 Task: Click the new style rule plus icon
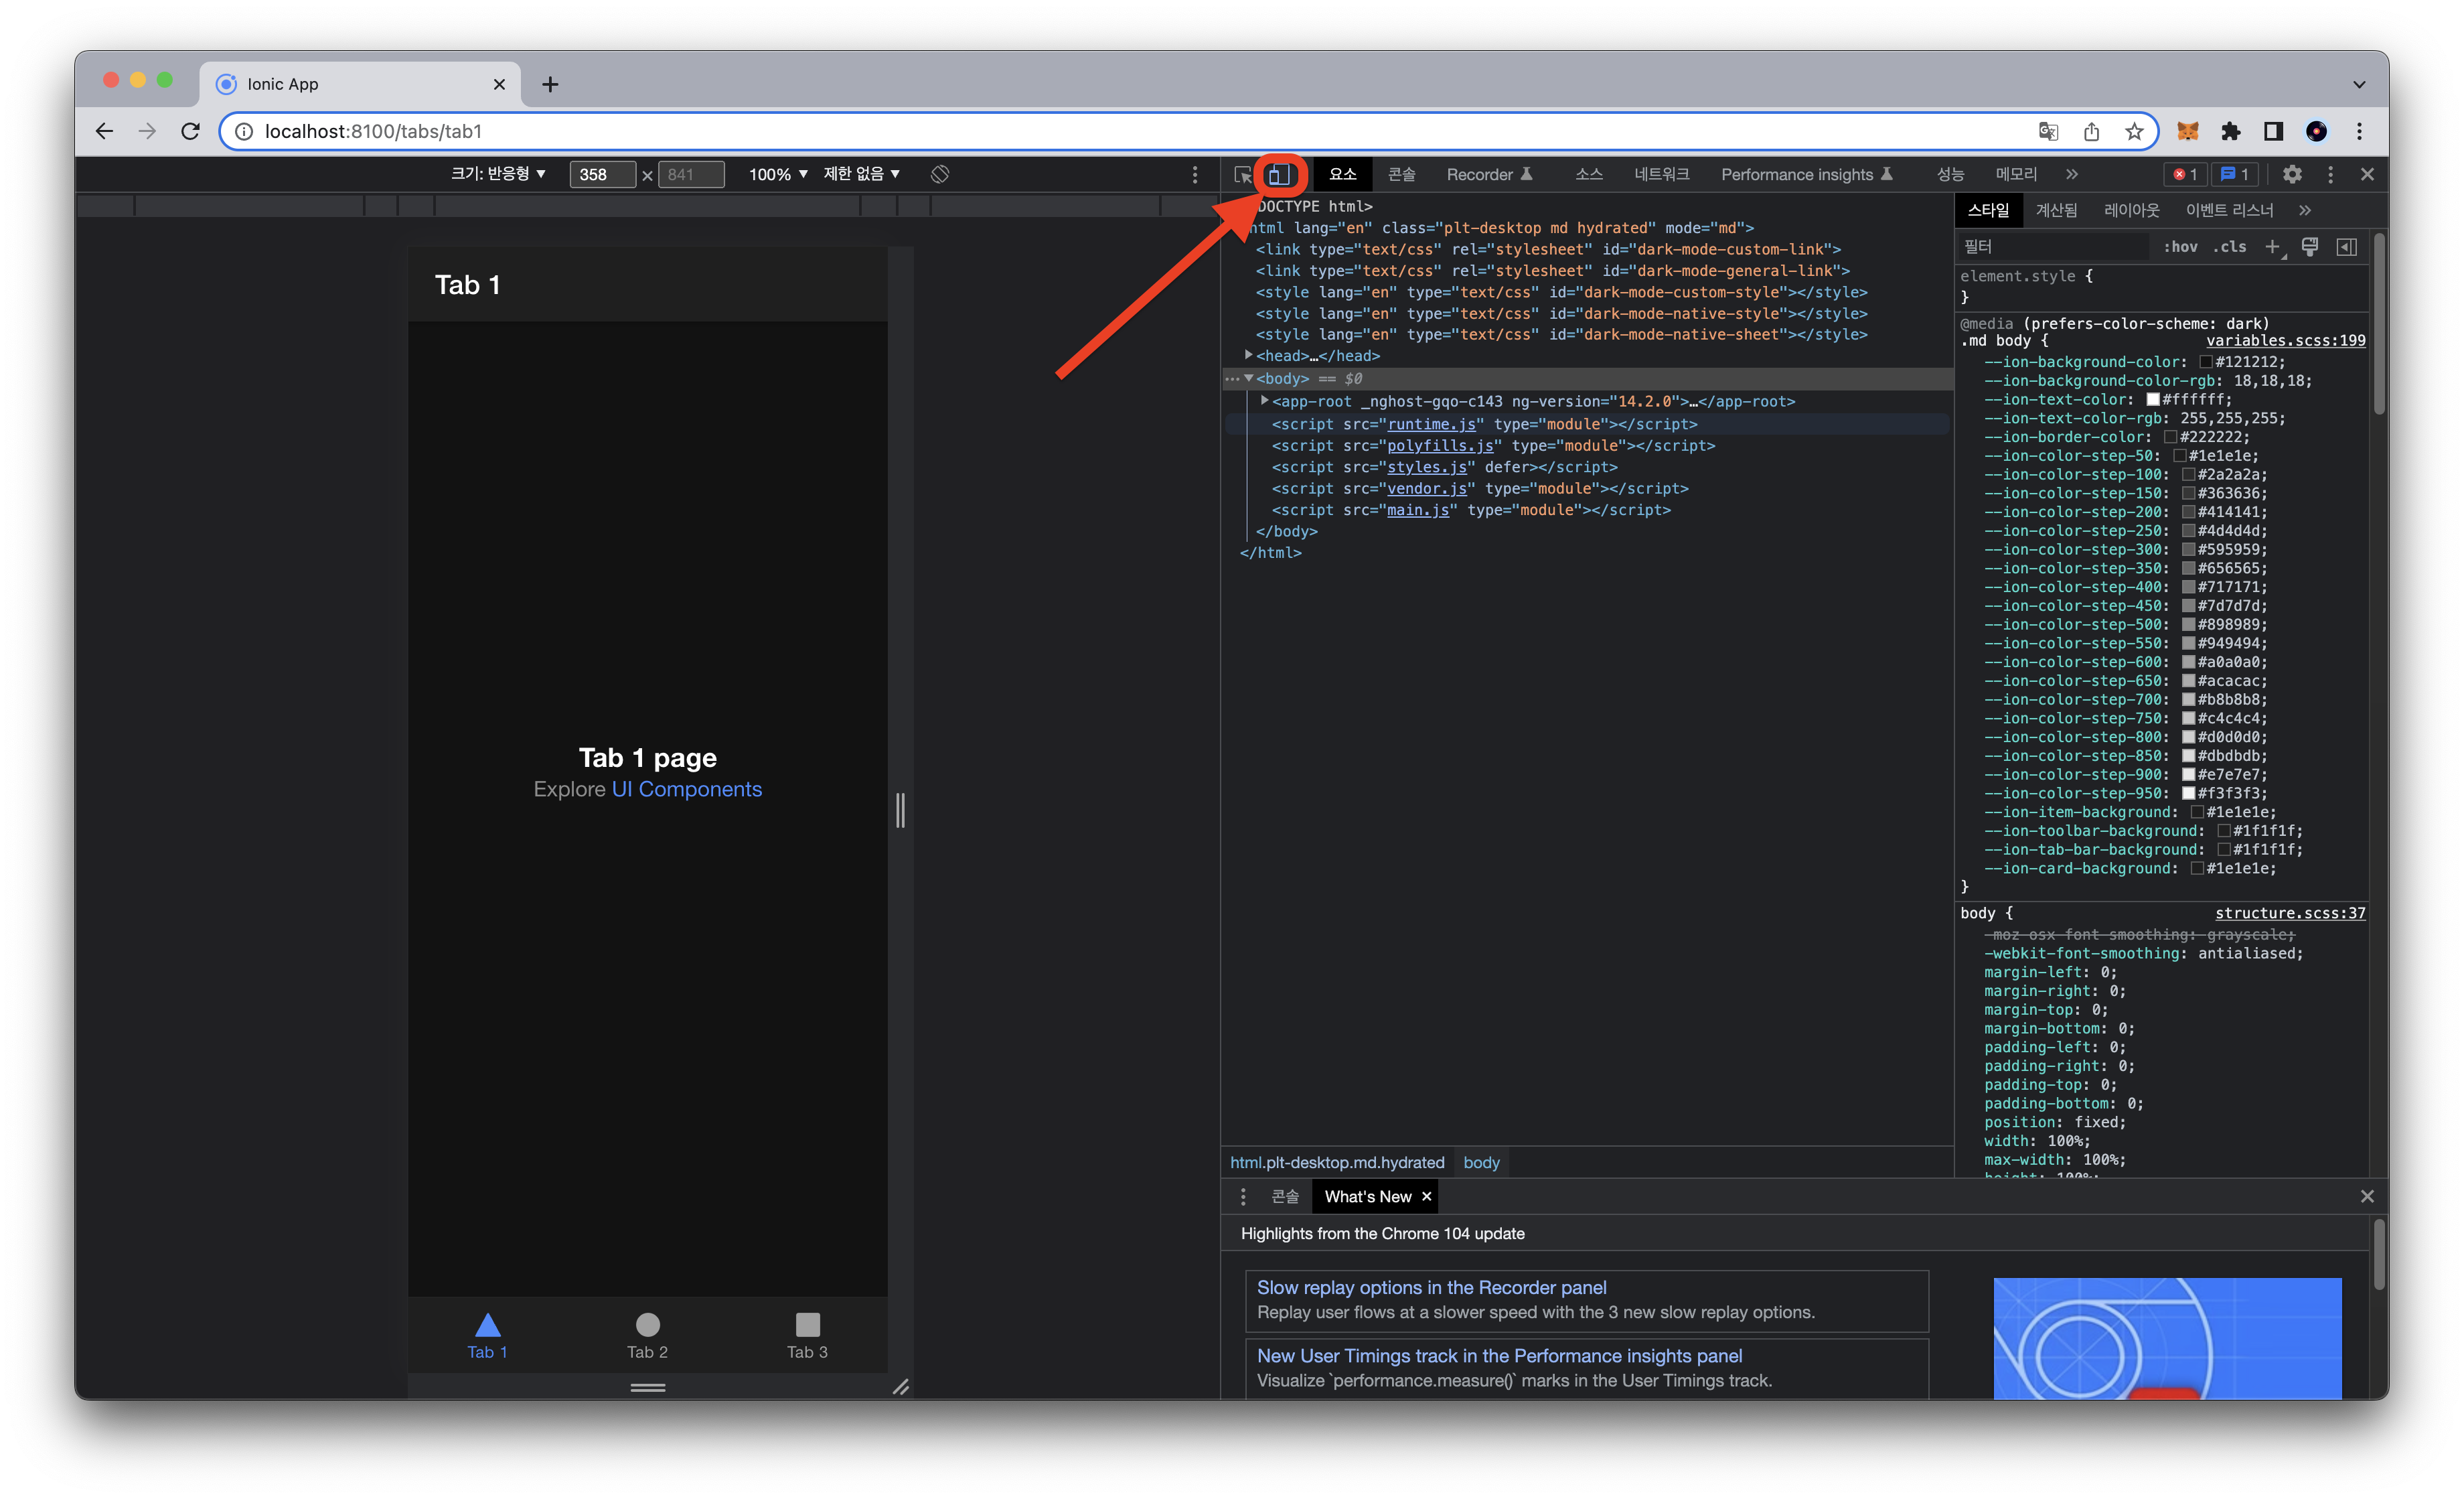click(2272, 247)
